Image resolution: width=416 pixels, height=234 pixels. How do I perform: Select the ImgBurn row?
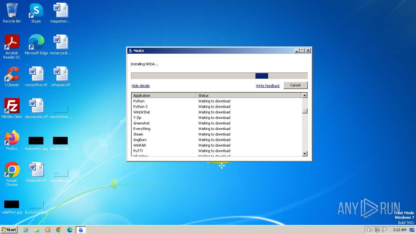click(217, 140)
